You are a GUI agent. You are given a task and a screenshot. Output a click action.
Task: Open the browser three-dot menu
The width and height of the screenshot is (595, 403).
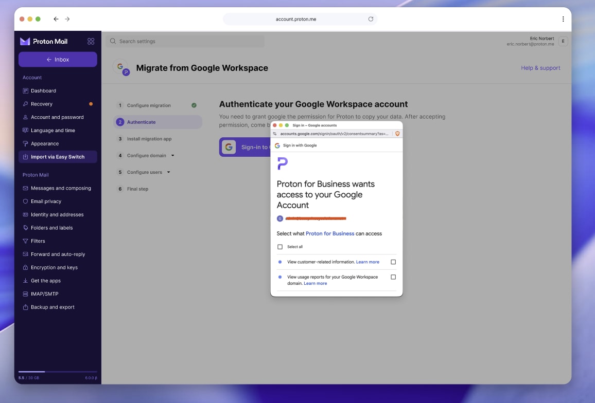tap(563, 19)
